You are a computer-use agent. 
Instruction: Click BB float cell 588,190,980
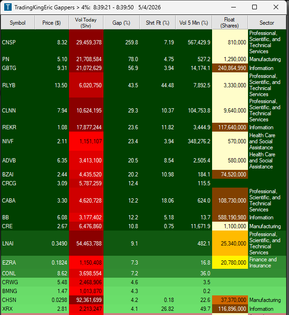pos(230,217)
